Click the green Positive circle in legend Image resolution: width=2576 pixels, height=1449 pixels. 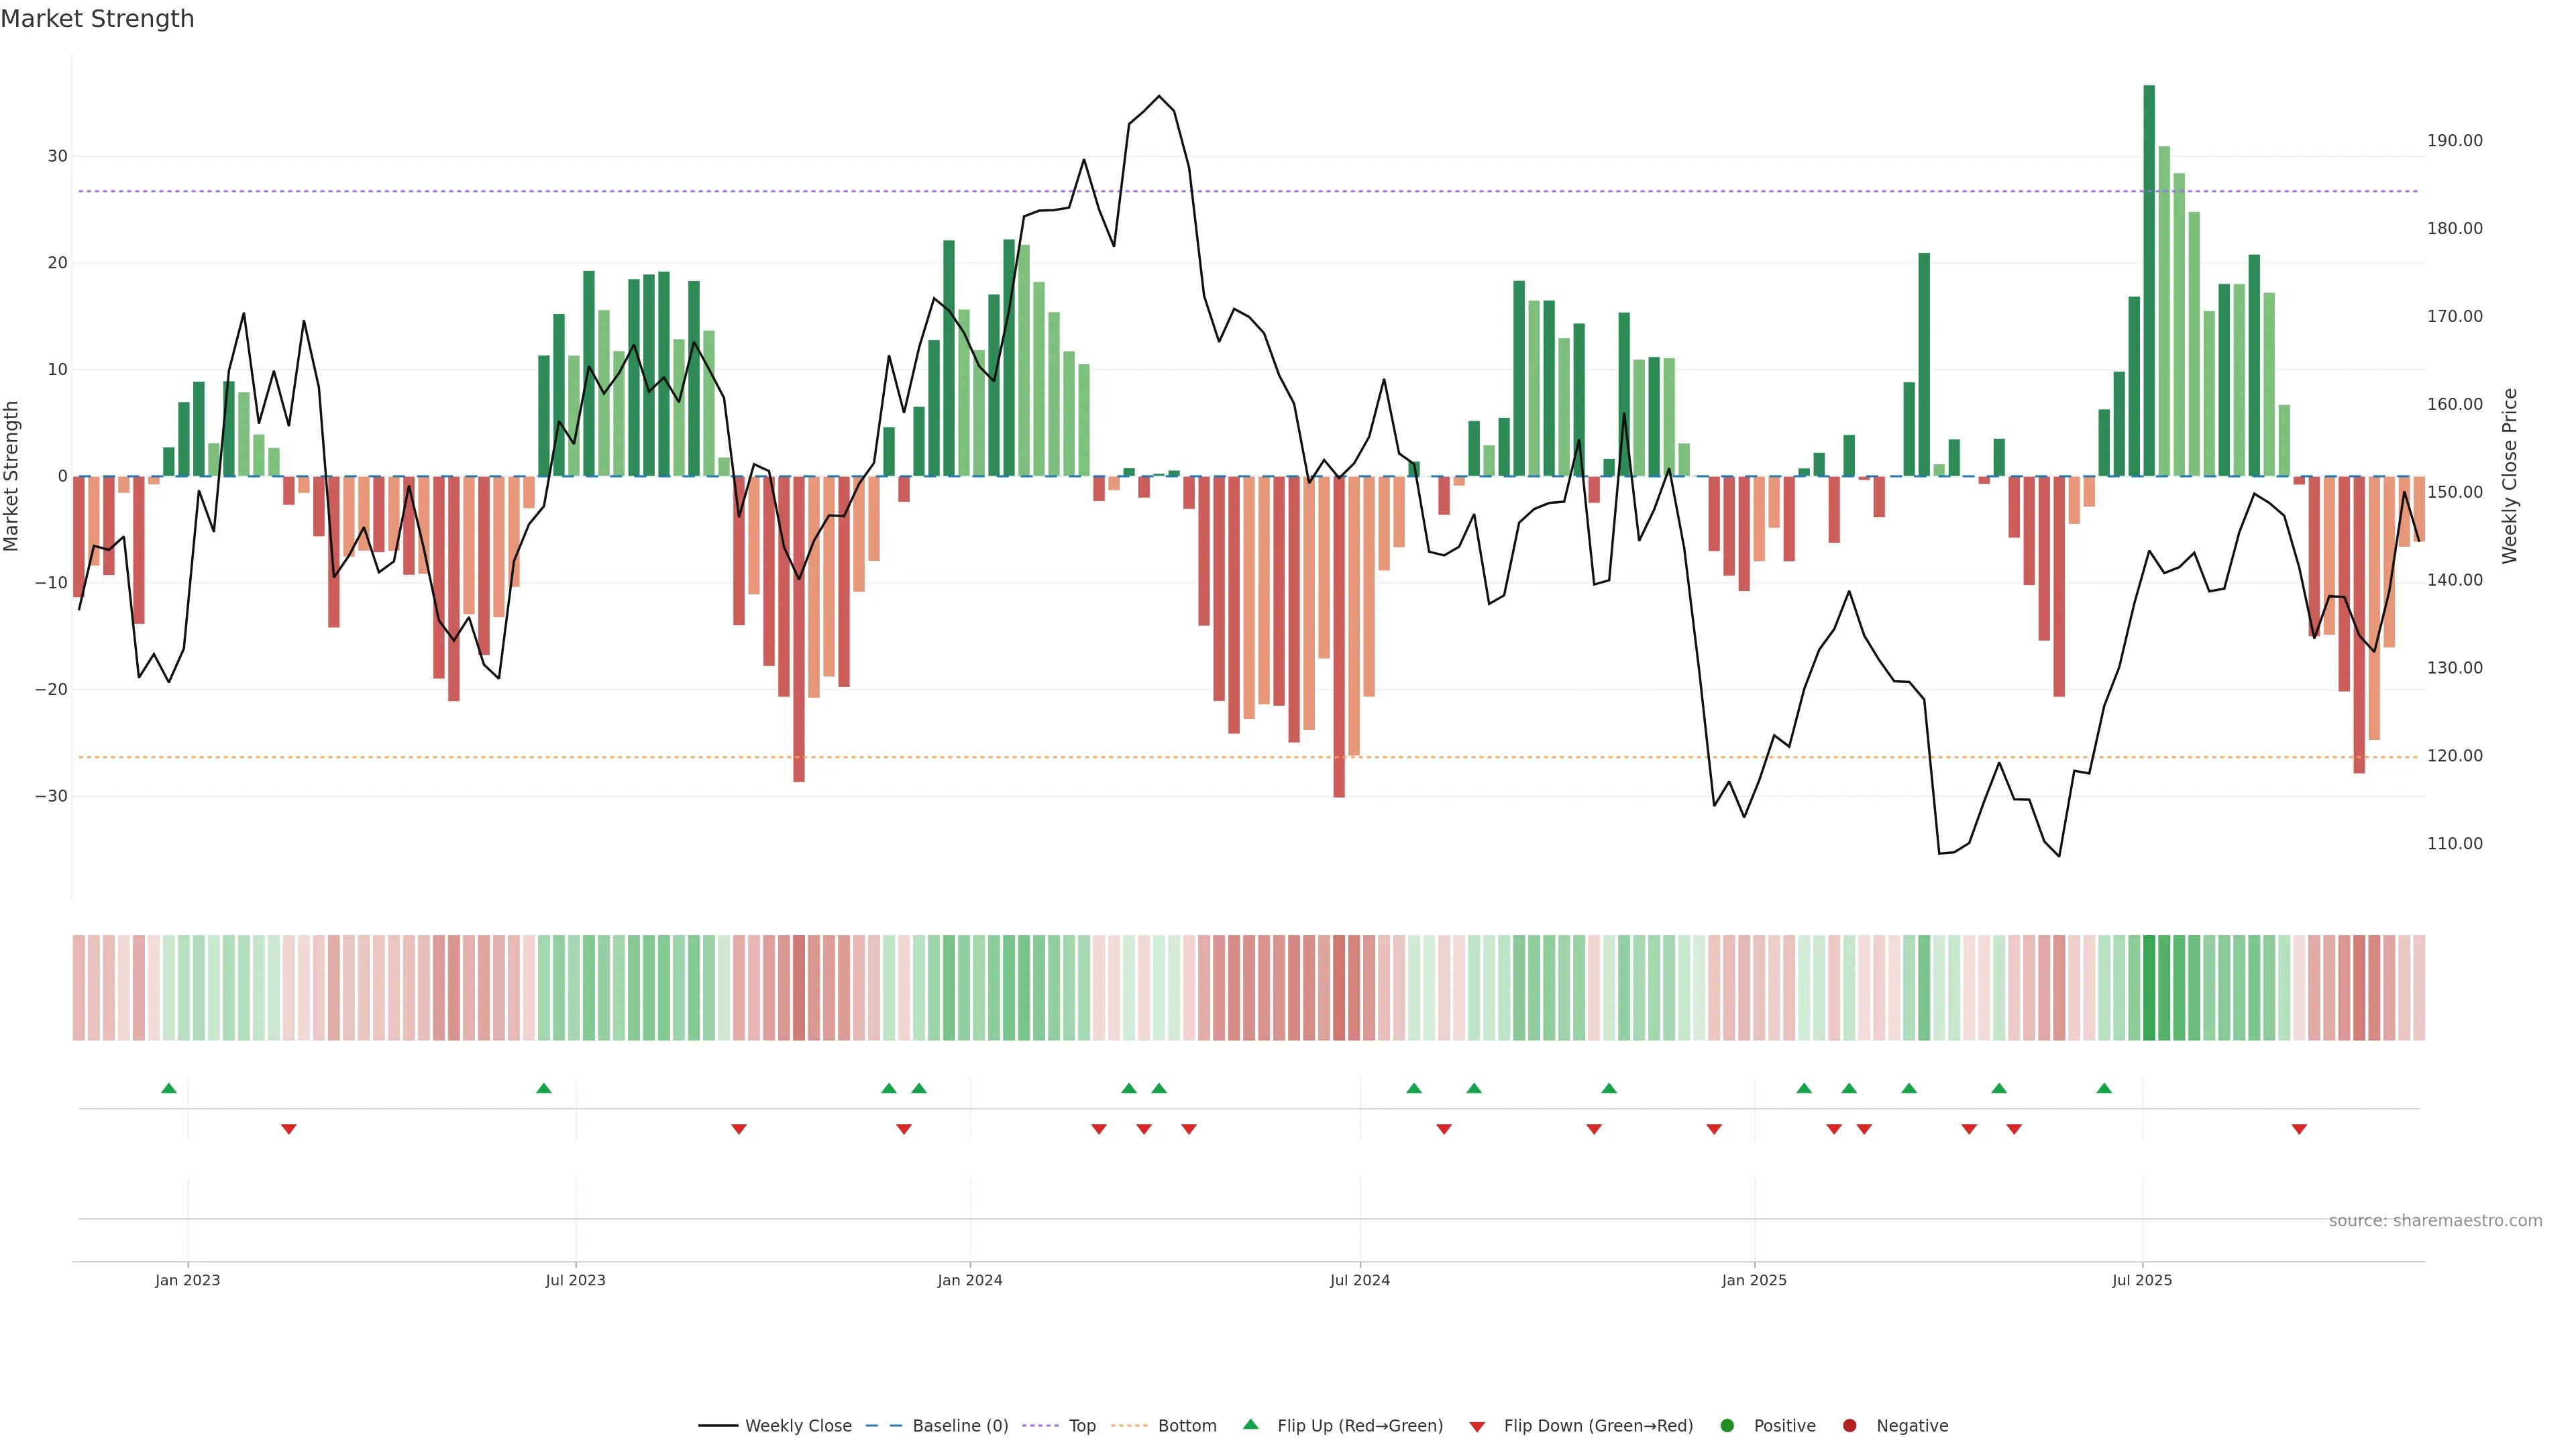point(1727,1426)
